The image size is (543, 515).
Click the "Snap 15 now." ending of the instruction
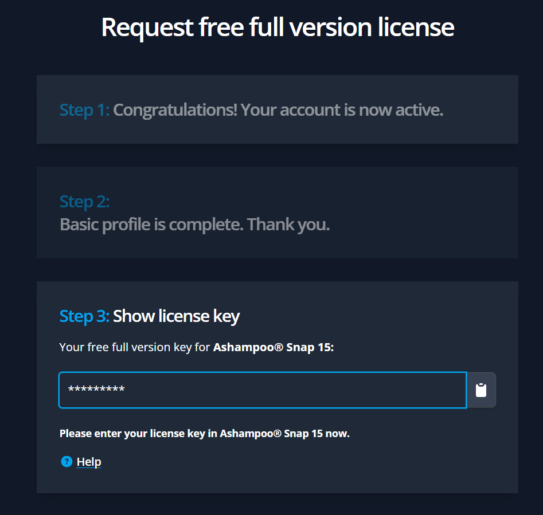click(322, 433)
